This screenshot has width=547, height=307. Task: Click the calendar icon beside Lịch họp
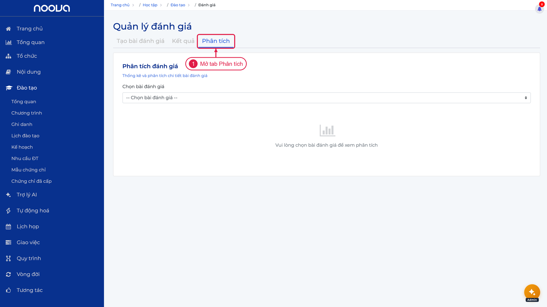click(9, 226)
